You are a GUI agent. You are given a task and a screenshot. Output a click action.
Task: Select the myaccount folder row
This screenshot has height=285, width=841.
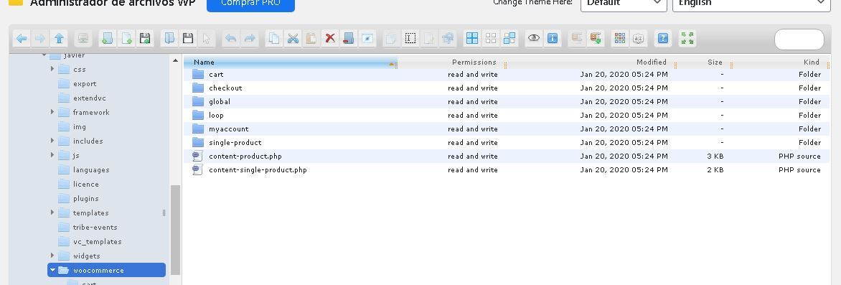point(507,129)
